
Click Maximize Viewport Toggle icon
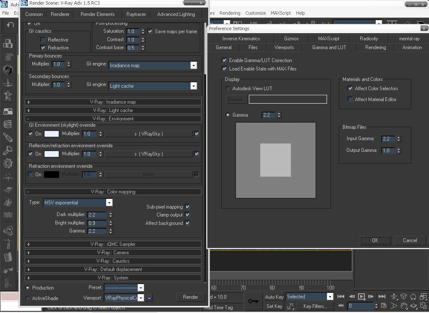[x=423, y=306]
